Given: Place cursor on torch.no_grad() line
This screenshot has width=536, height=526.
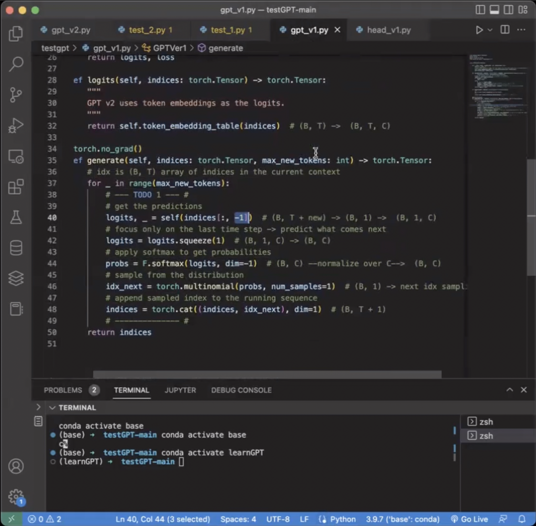Looking at the screenshot, I should [108, 149].
